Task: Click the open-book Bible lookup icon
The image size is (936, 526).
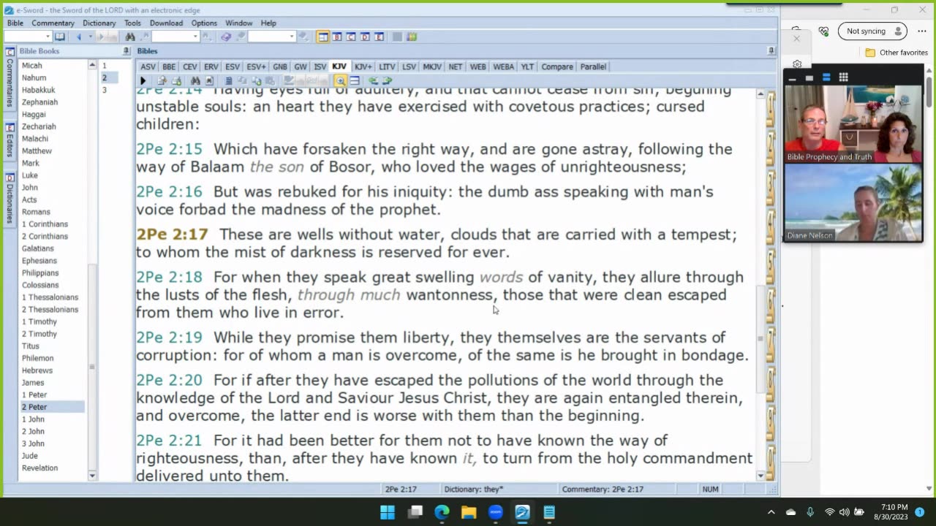Action: click(x=60, y=37)
